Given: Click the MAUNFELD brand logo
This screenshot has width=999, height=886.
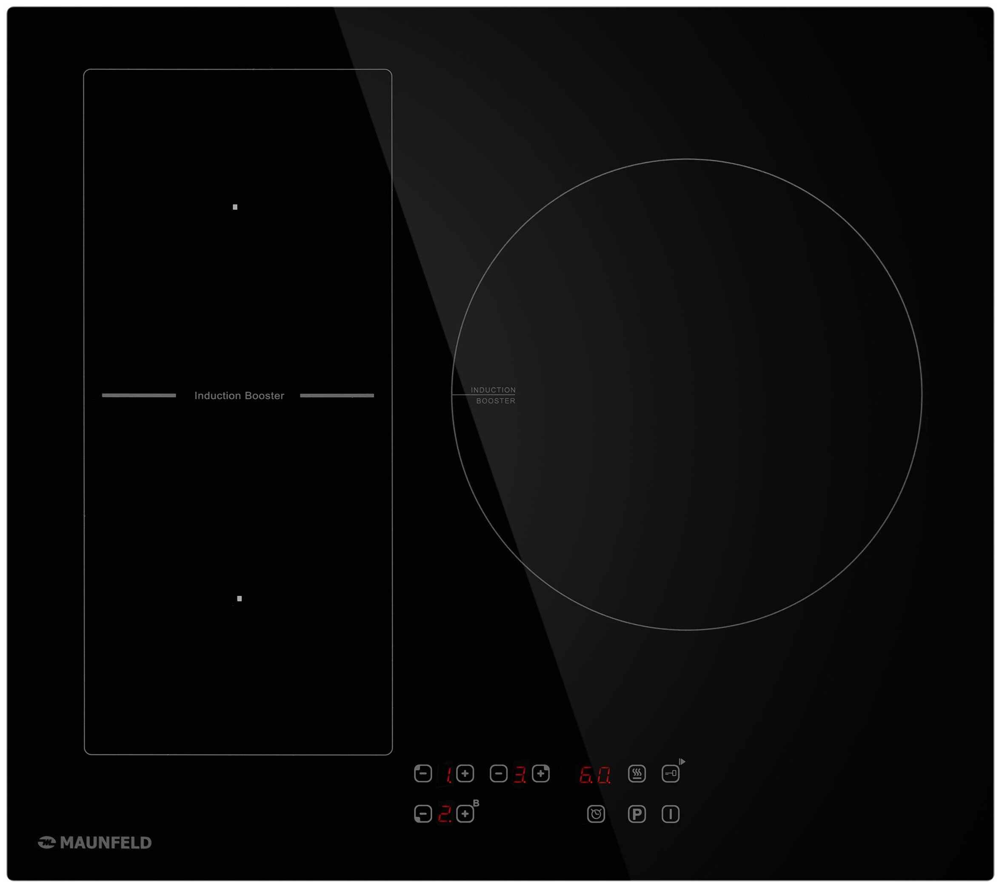Looking at the screenshot, I should (x=95, y=843).
